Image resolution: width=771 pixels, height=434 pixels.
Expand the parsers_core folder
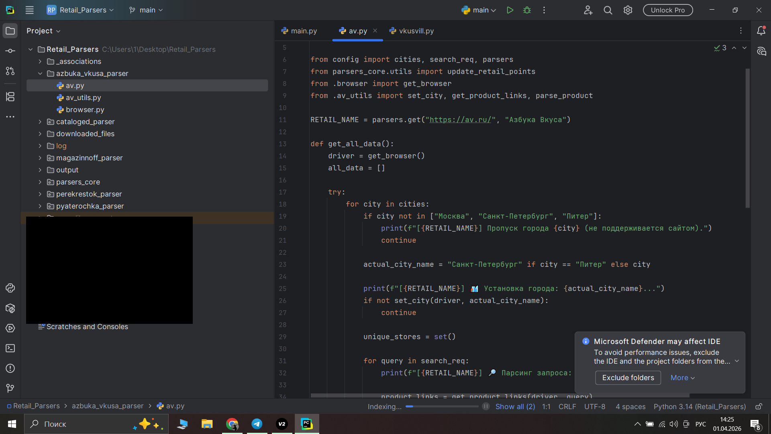point(40,182)
